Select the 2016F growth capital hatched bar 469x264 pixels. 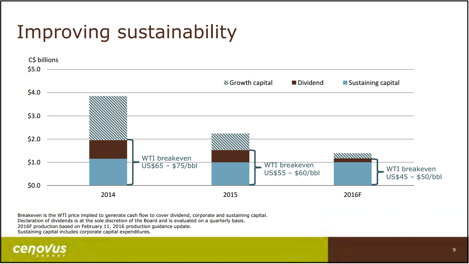click(353, 156)
